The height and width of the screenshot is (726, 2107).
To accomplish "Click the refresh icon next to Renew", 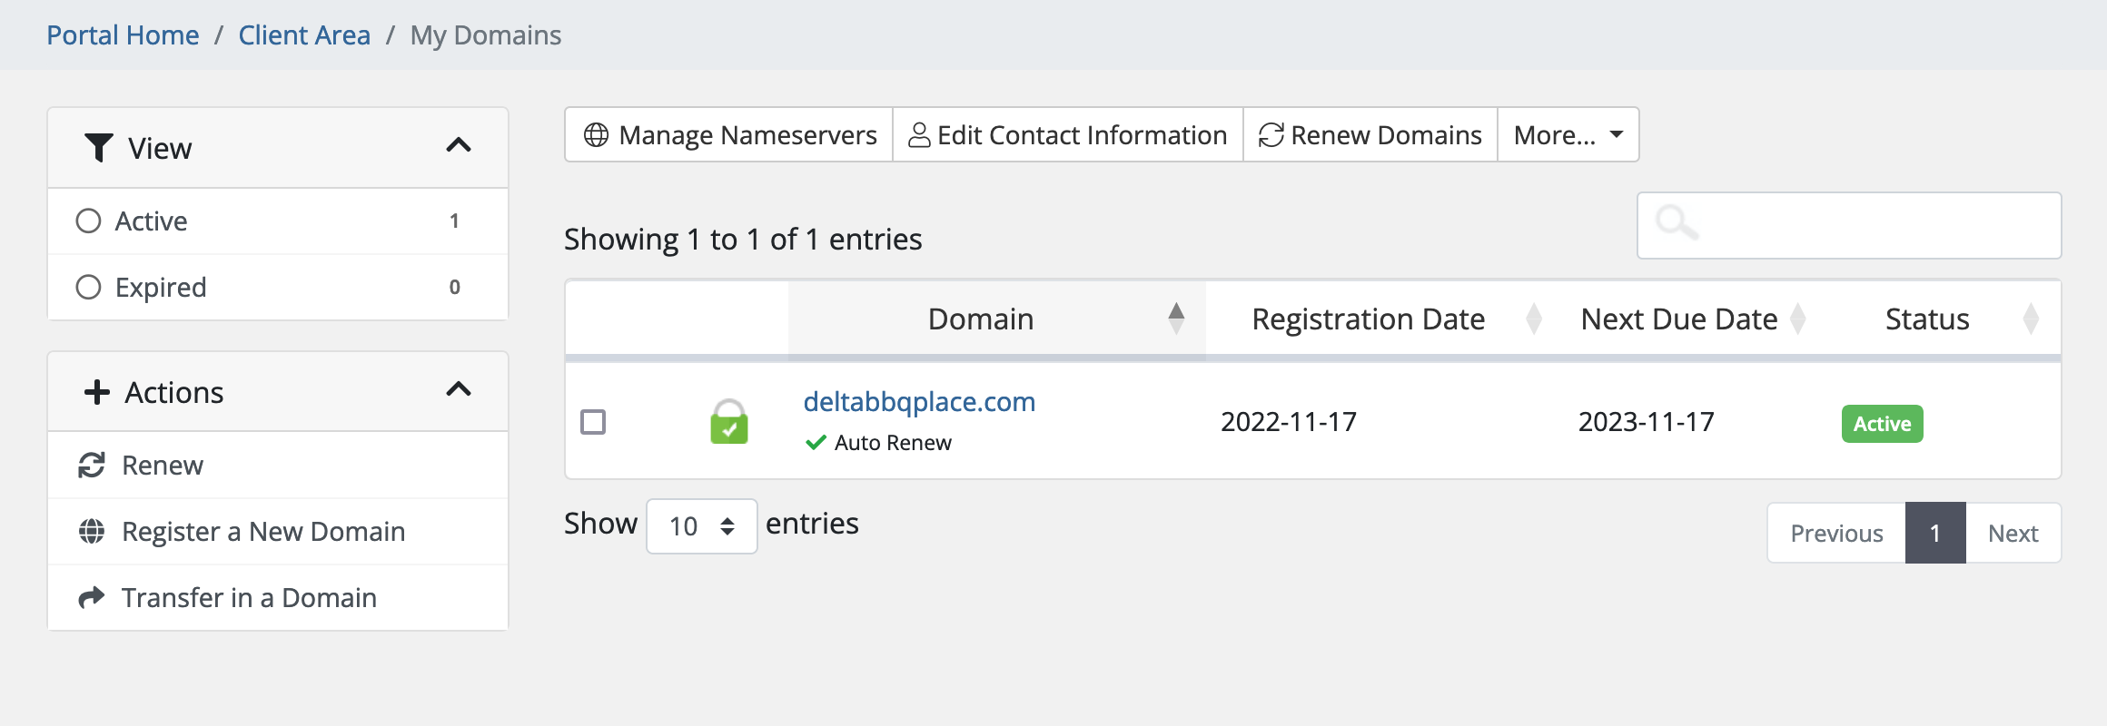I will pyautogui.click(x=92, y=466).
